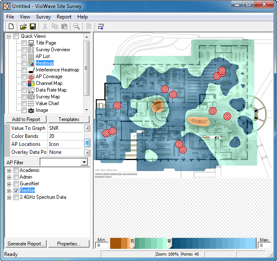Image resolution: width=277 pixels, height=261 pixels.
Task: Check the Survey Overview checkbox
Action: click(x=24, y=50)
